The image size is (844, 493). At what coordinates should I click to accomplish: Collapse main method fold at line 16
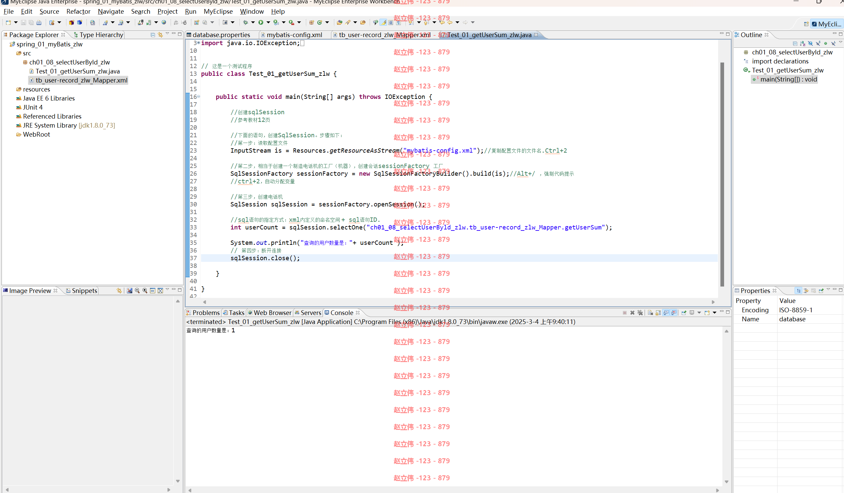(199, 97)
